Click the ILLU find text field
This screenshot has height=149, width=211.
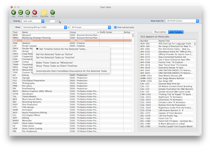click(50, 21)
